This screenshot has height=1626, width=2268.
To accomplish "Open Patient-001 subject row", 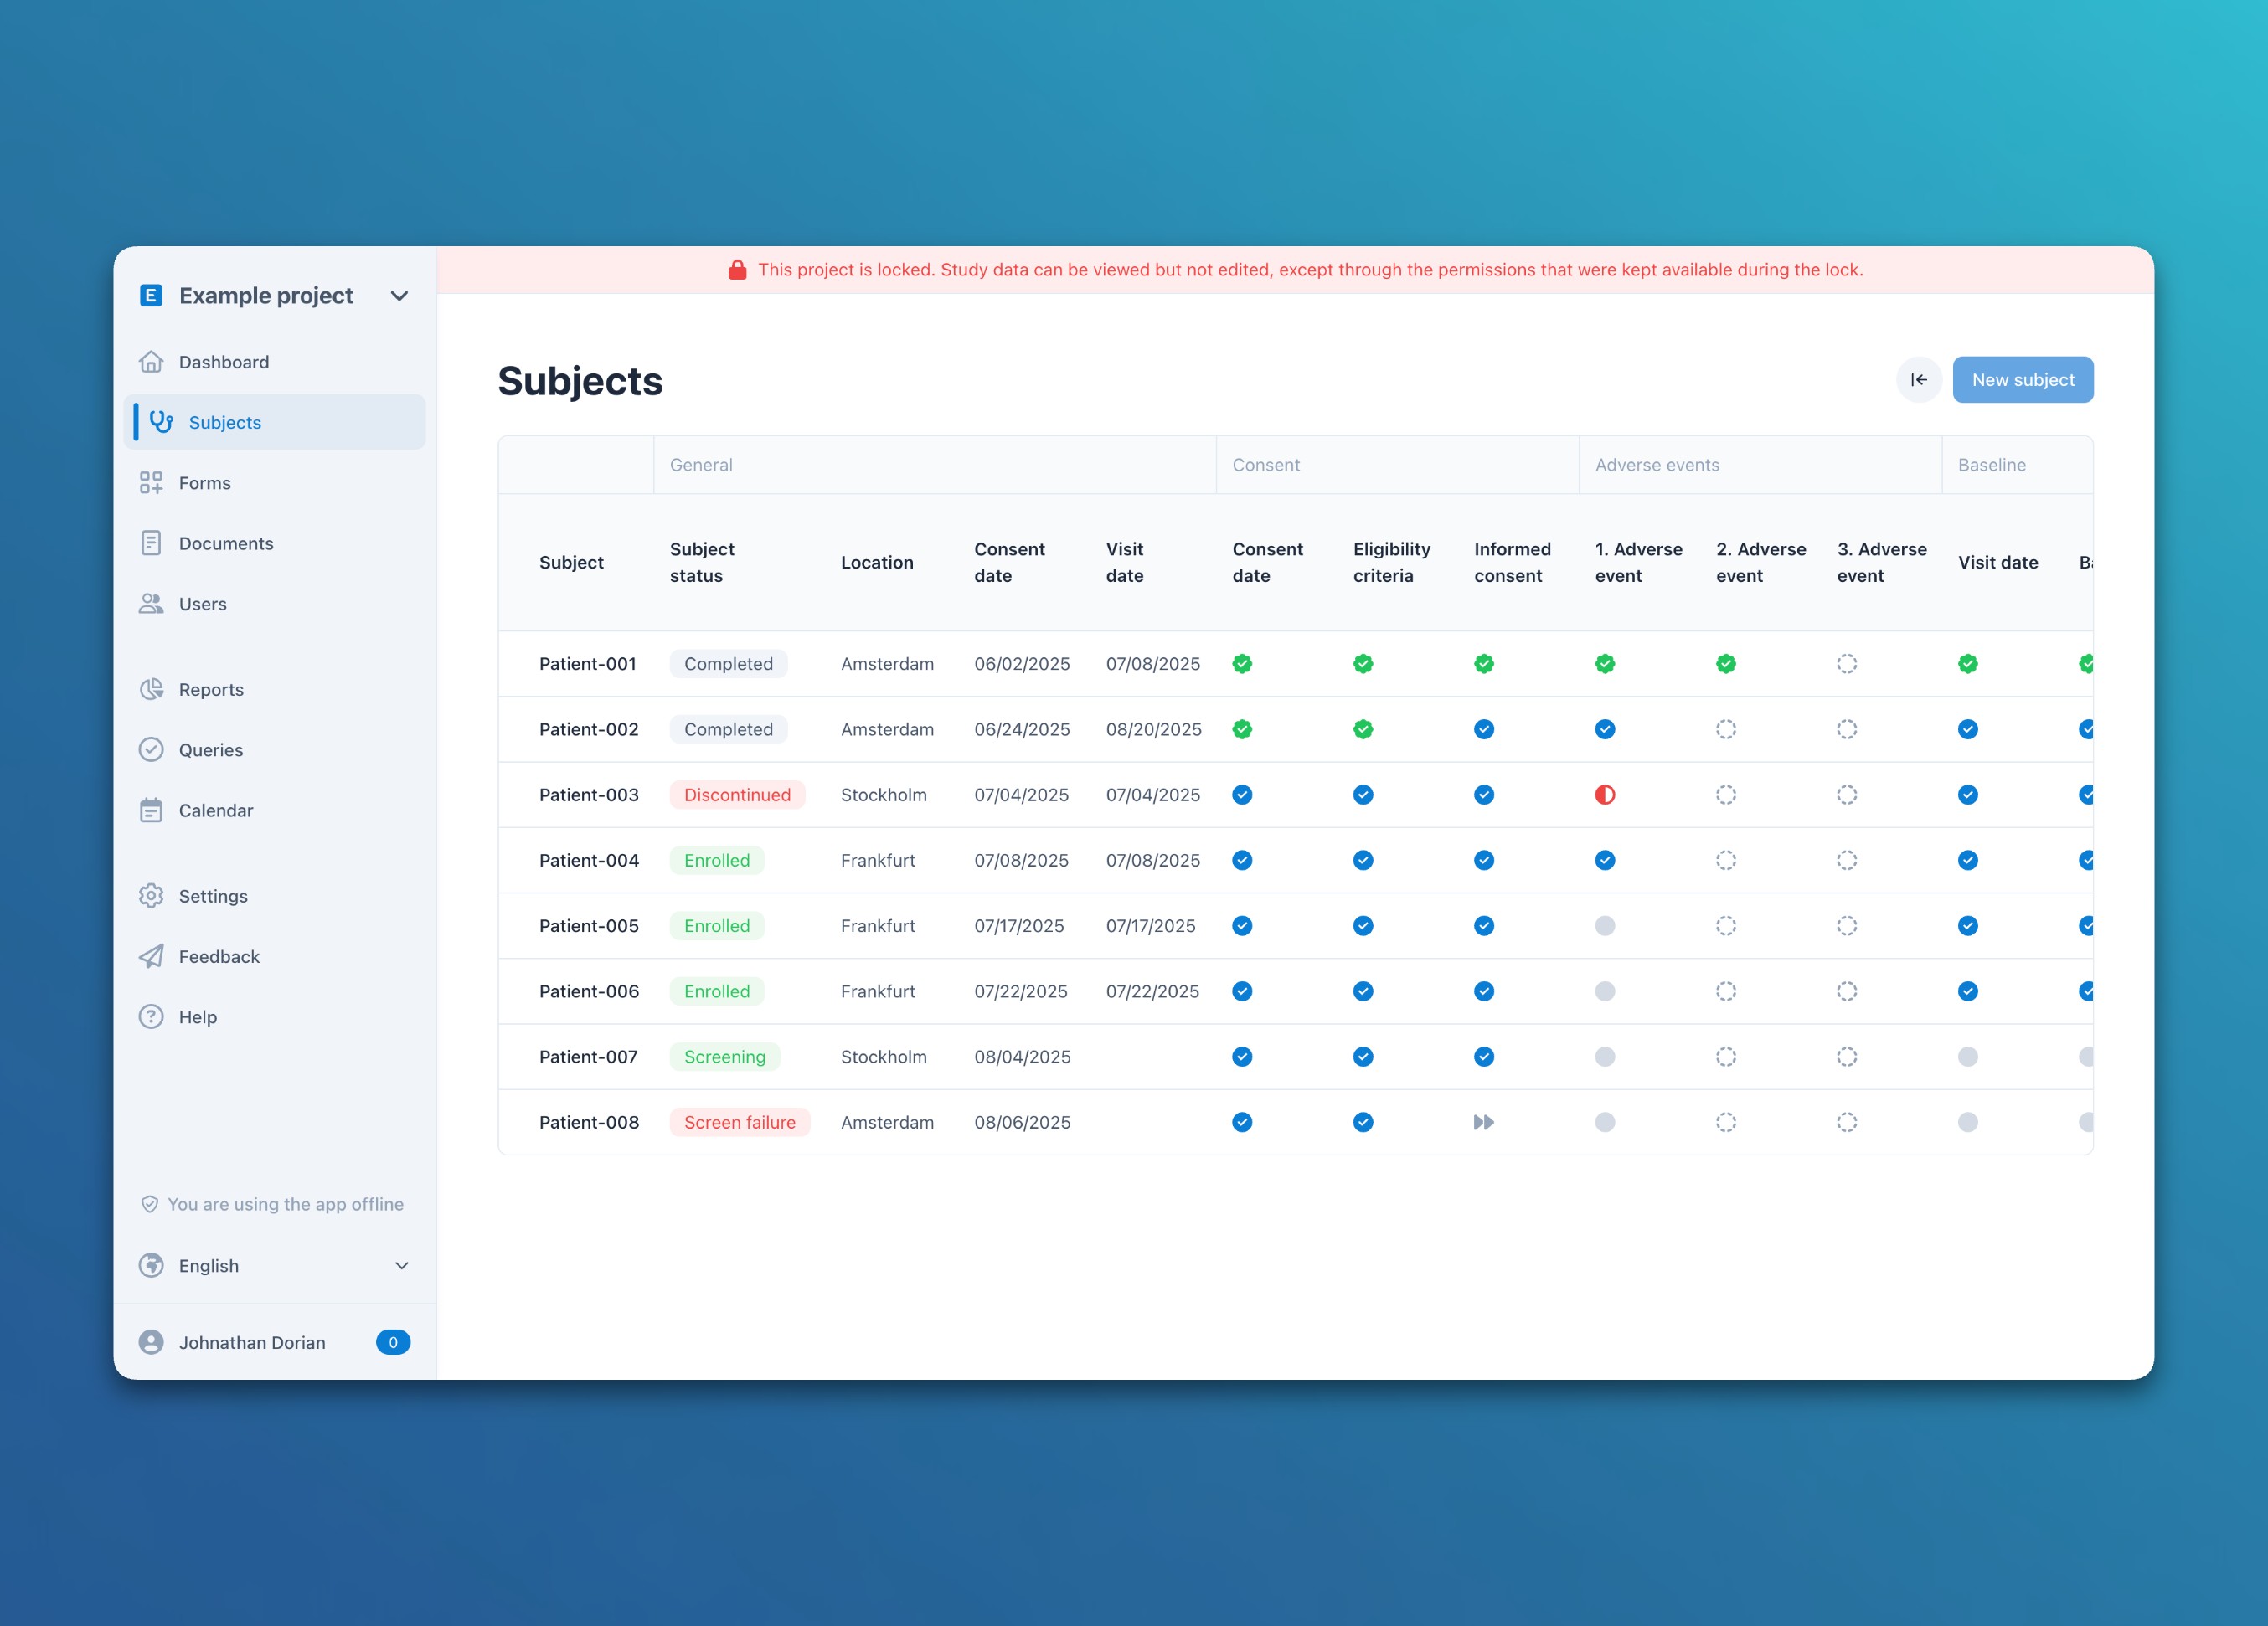I will [x=1295, y=664].
